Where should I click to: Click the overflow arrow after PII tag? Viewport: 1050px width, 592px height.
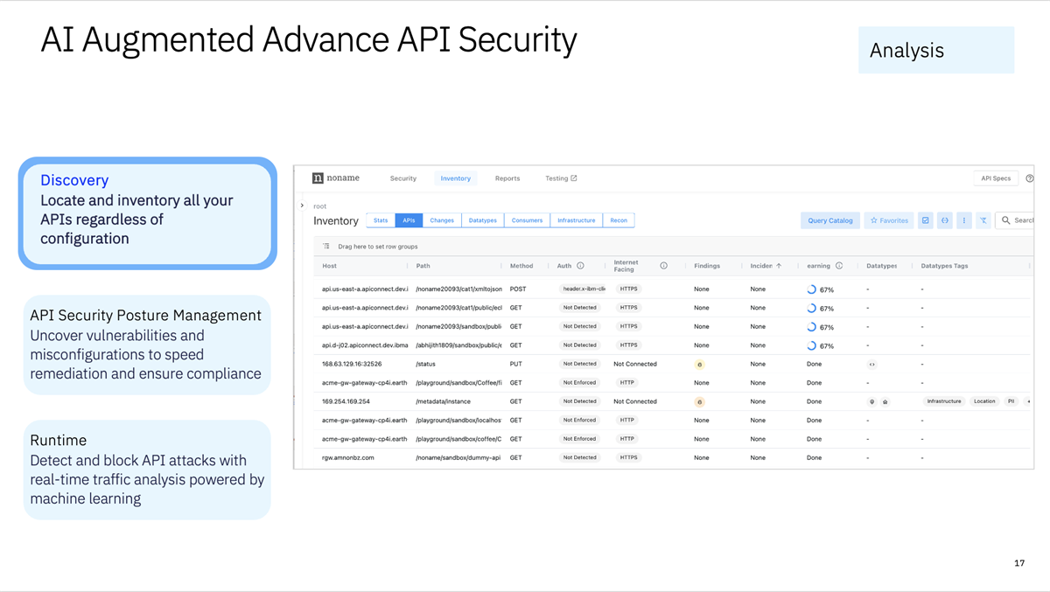(1028, 401)
